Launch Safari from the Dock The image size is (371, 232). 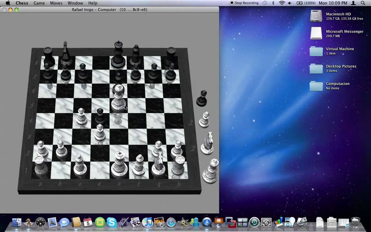tap(171, 222)
